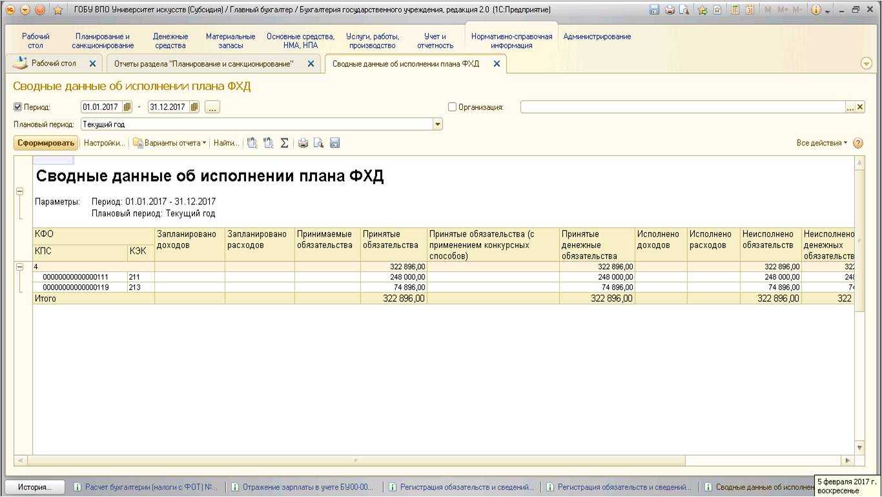Click the vertical scrollbar down arrow
The image size is (882, 497).
click(859, 447)
